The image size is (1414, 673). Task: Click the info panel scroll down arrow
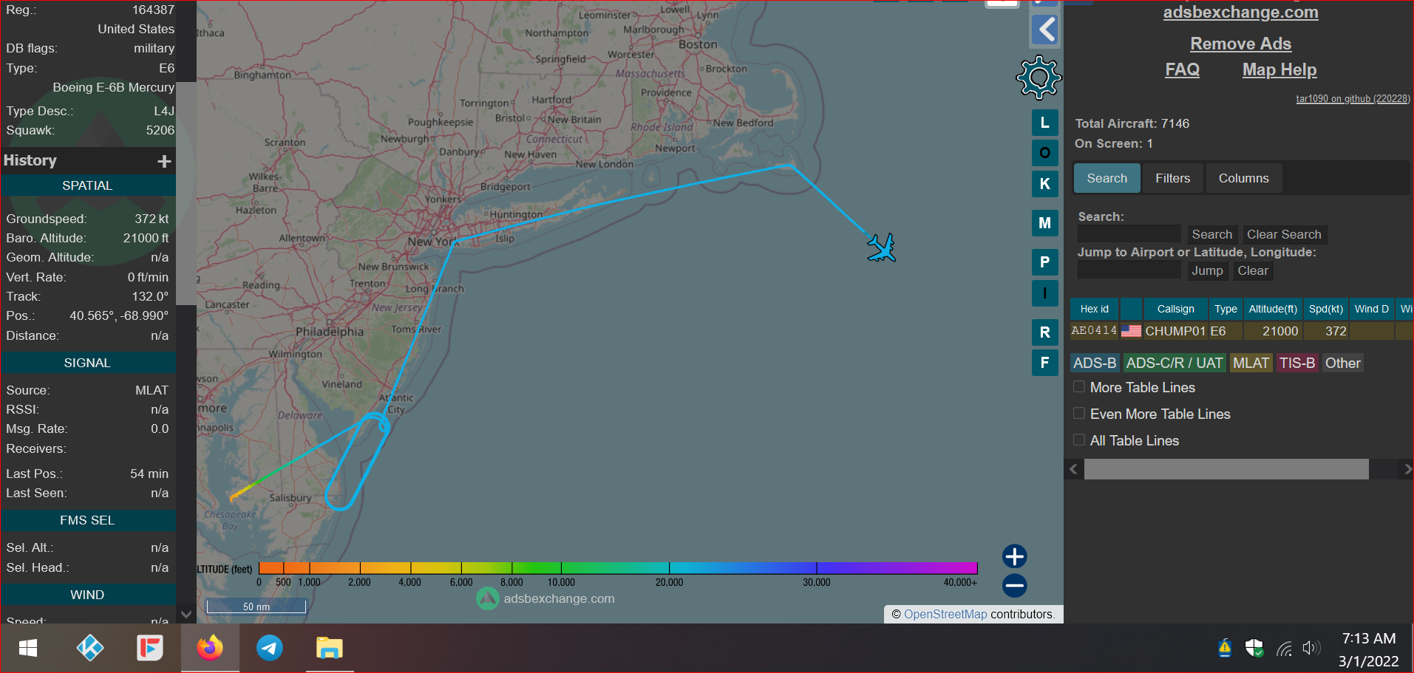coord(186,614)
